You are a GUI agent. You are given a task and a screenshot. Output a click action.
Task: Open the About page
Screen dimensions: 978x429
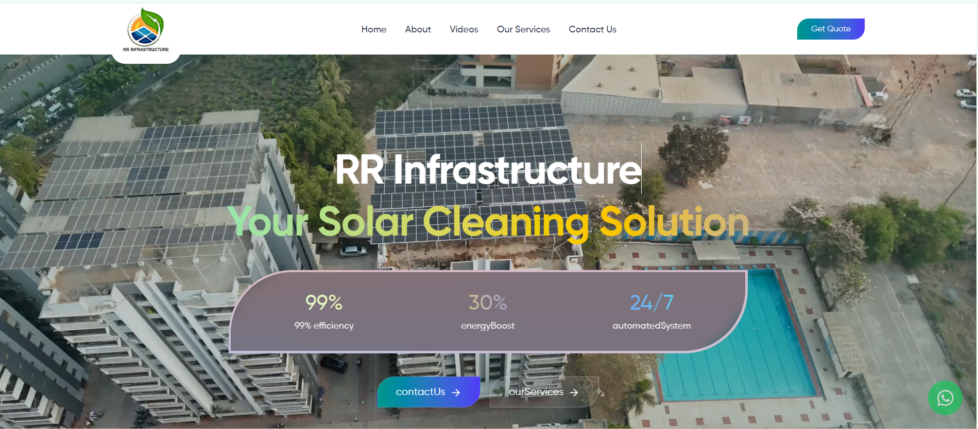(x=418, y=29)
